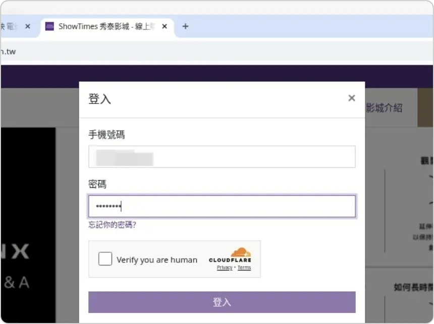
Task: Open the 影城介紹 menu item
Action: pos(384,108)
